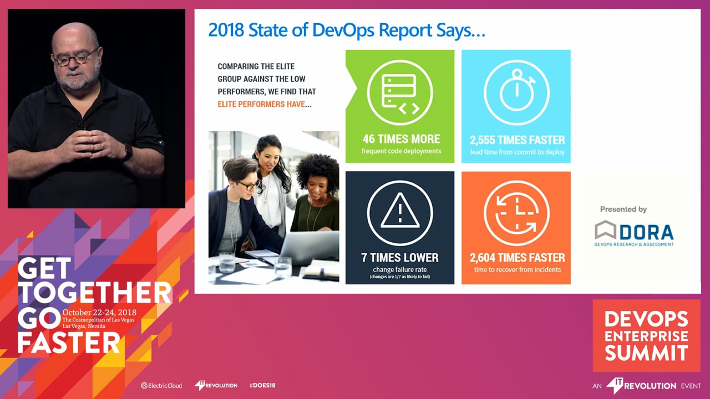Click the Get Together Go Faster banner
This screenshot has width=710, height=399.
(94, 306)
